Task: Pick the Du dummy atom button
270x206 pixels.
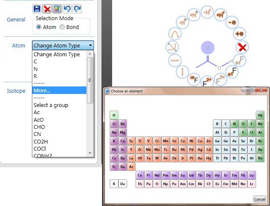Action: tap(123, 184)
